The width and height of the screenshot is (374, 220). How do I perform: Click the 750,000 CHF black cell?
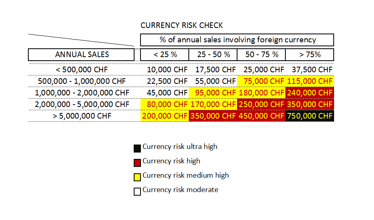tap(310, 116)
